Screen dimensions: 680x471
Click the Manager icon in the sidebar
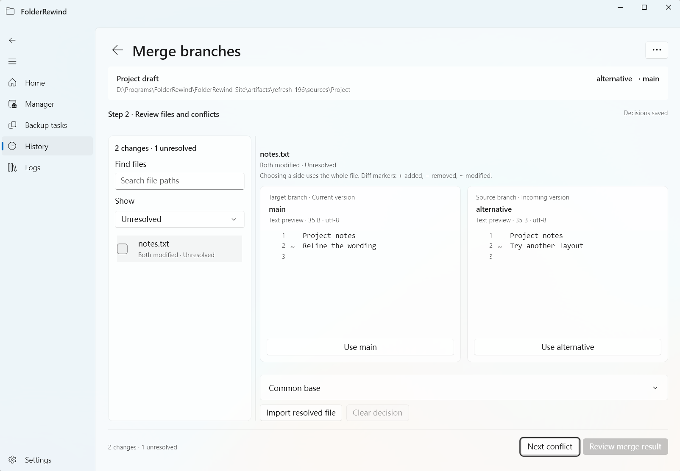tap(12, 104)
